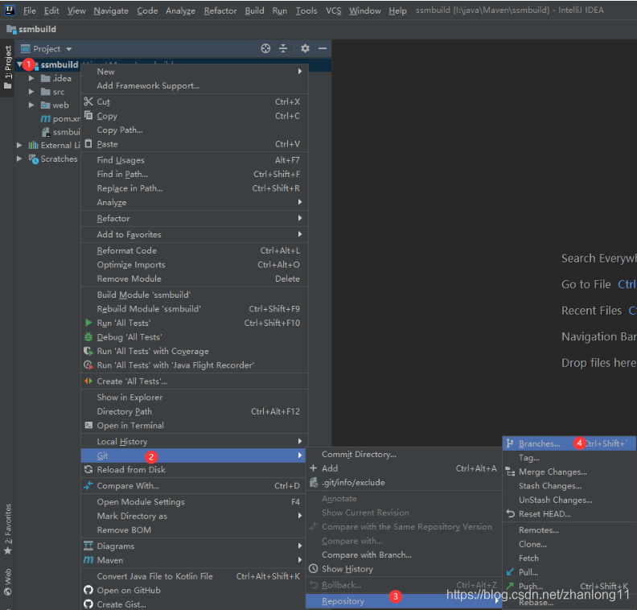Click the Create 'All Tests' icon
Screen dimensions: 637x610
pos(88,381)
